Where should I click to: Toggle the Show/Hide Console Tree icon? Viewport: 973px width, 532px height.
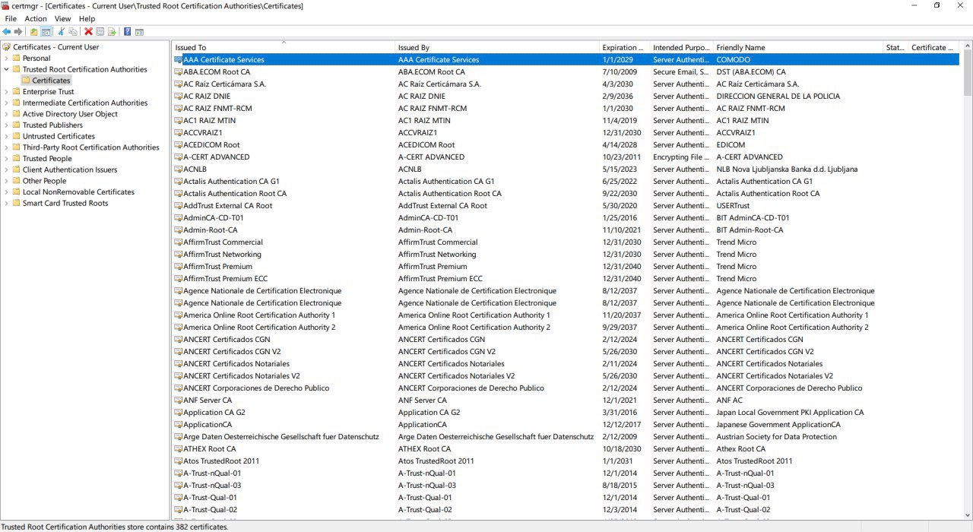[46, 32]
